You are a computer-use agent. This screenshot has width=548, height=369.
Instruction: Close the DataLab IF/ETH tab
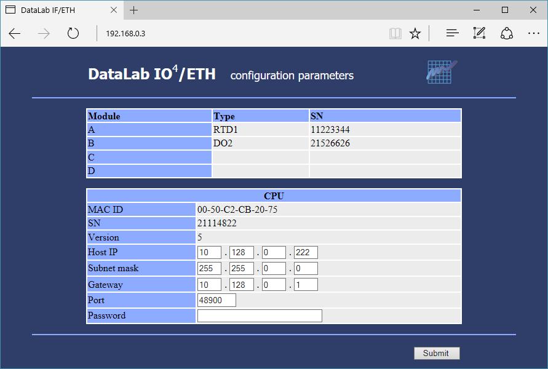pyautogui.click(x=114, y=10)
